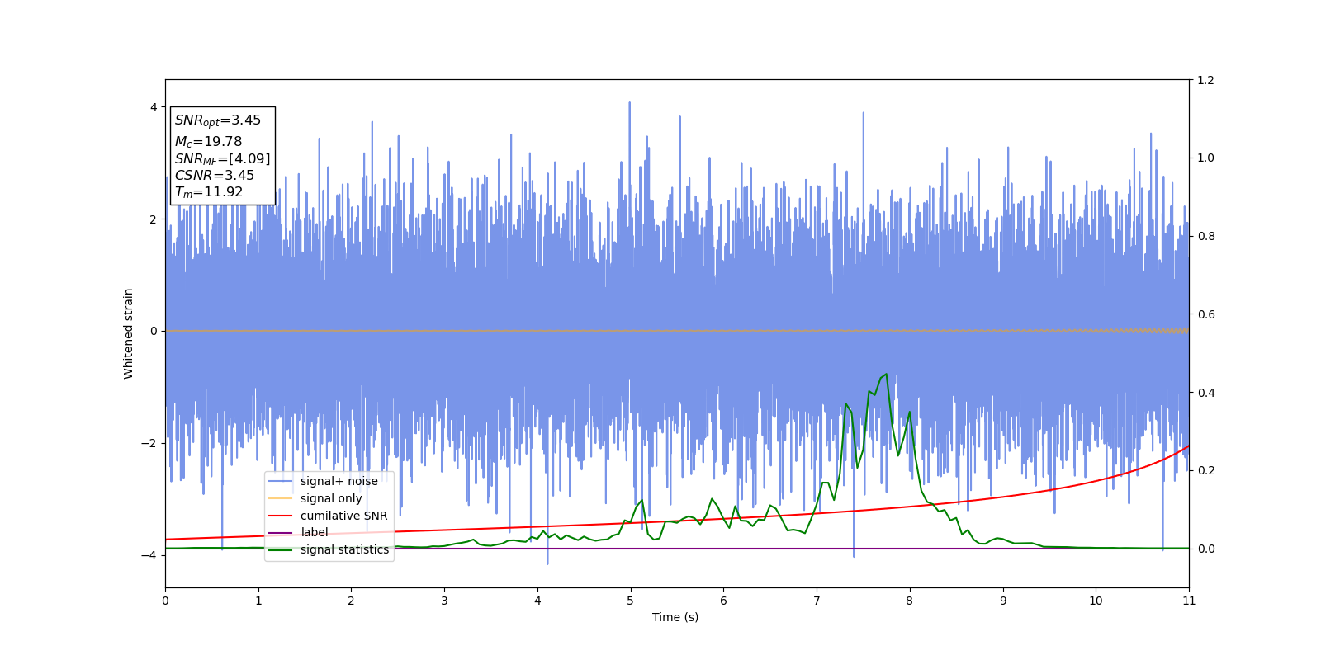
Task: Click the blue signal+ noise legend line sample
Action: pos(281,482)
